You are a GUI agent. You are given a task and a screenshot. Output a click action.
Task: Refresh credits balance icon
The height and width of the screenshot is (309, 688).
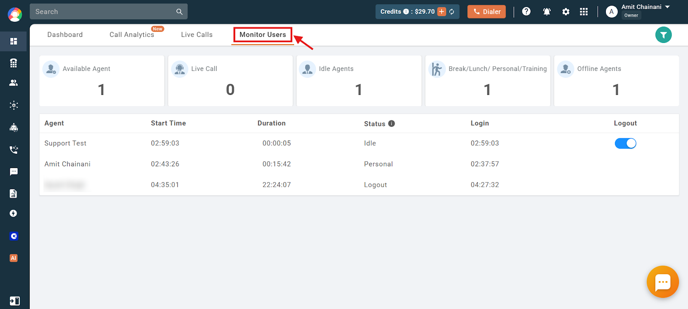coord(452,12)
